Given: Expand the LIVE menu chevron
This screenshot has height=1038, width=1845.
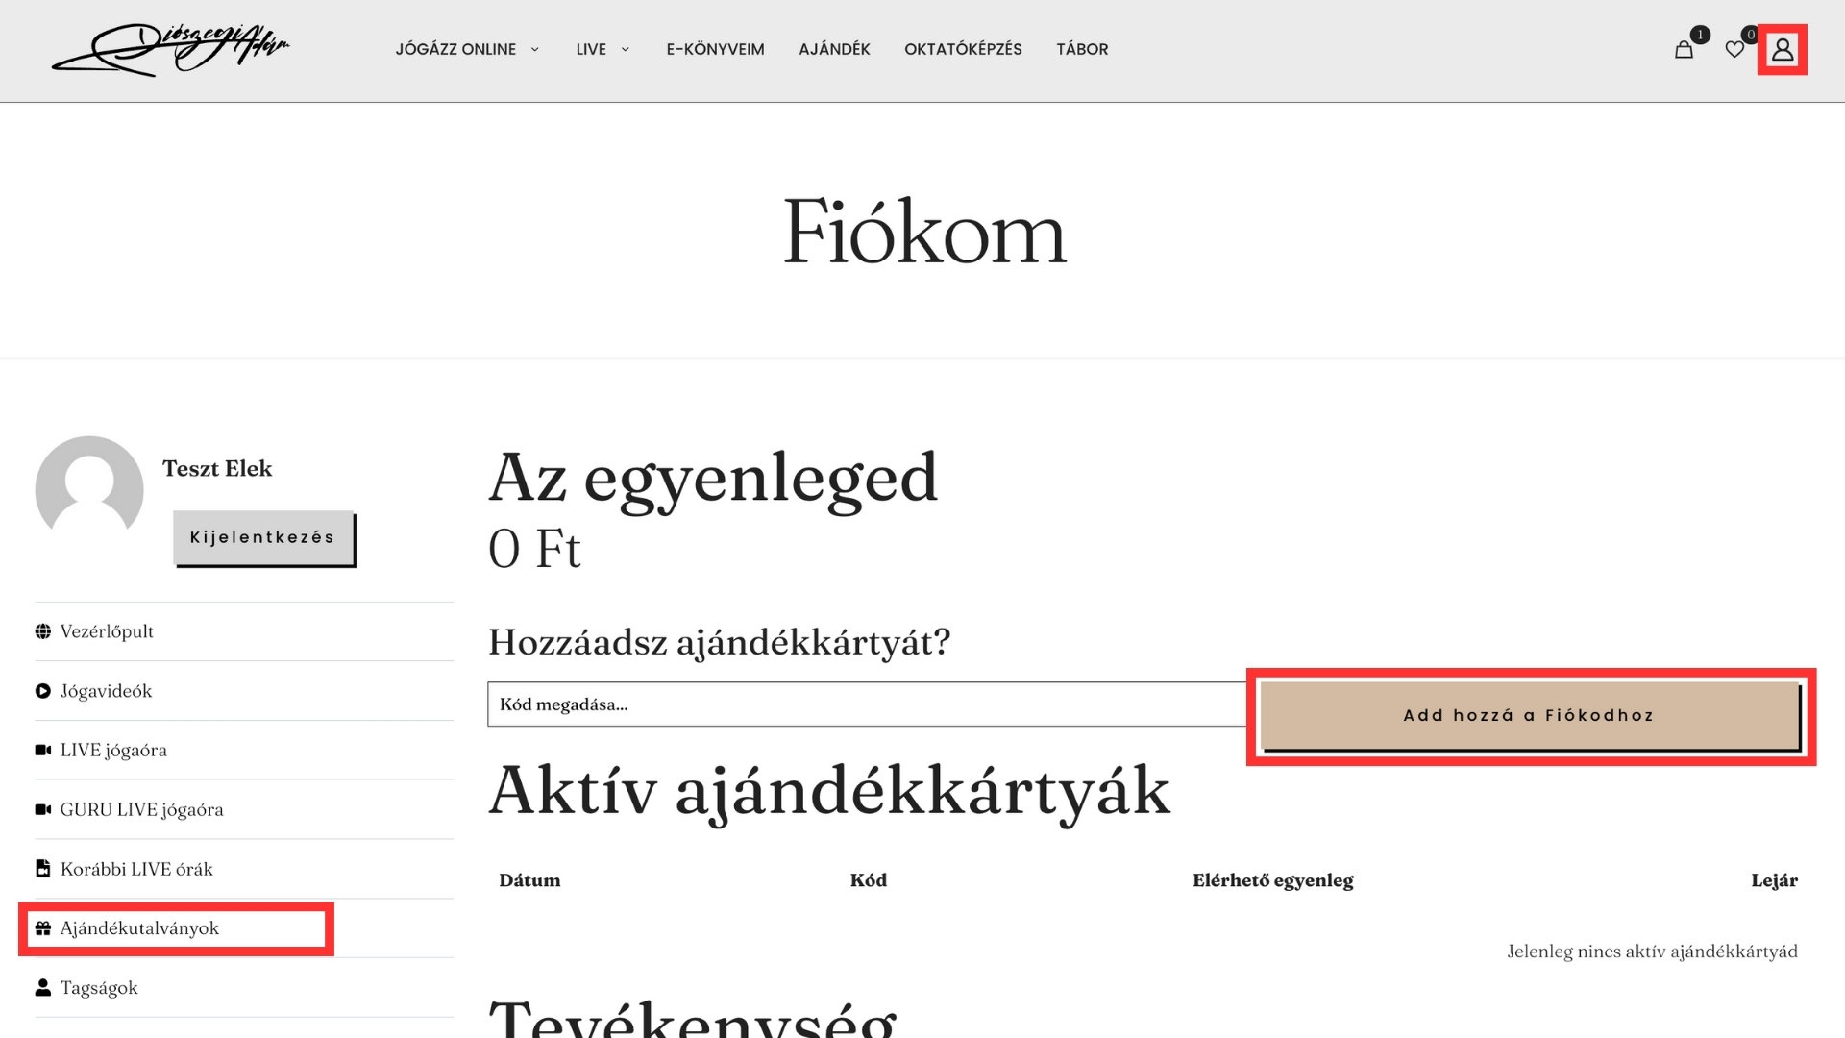Looking at the screenshot, I should [x=625, y=49].
